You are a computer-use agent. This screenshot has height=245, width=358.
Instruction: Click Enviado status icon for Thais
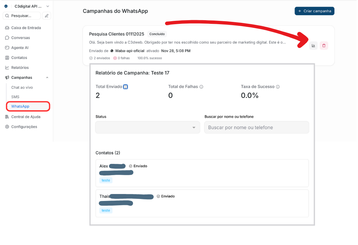pyautogui.click(x=158, y=196)
